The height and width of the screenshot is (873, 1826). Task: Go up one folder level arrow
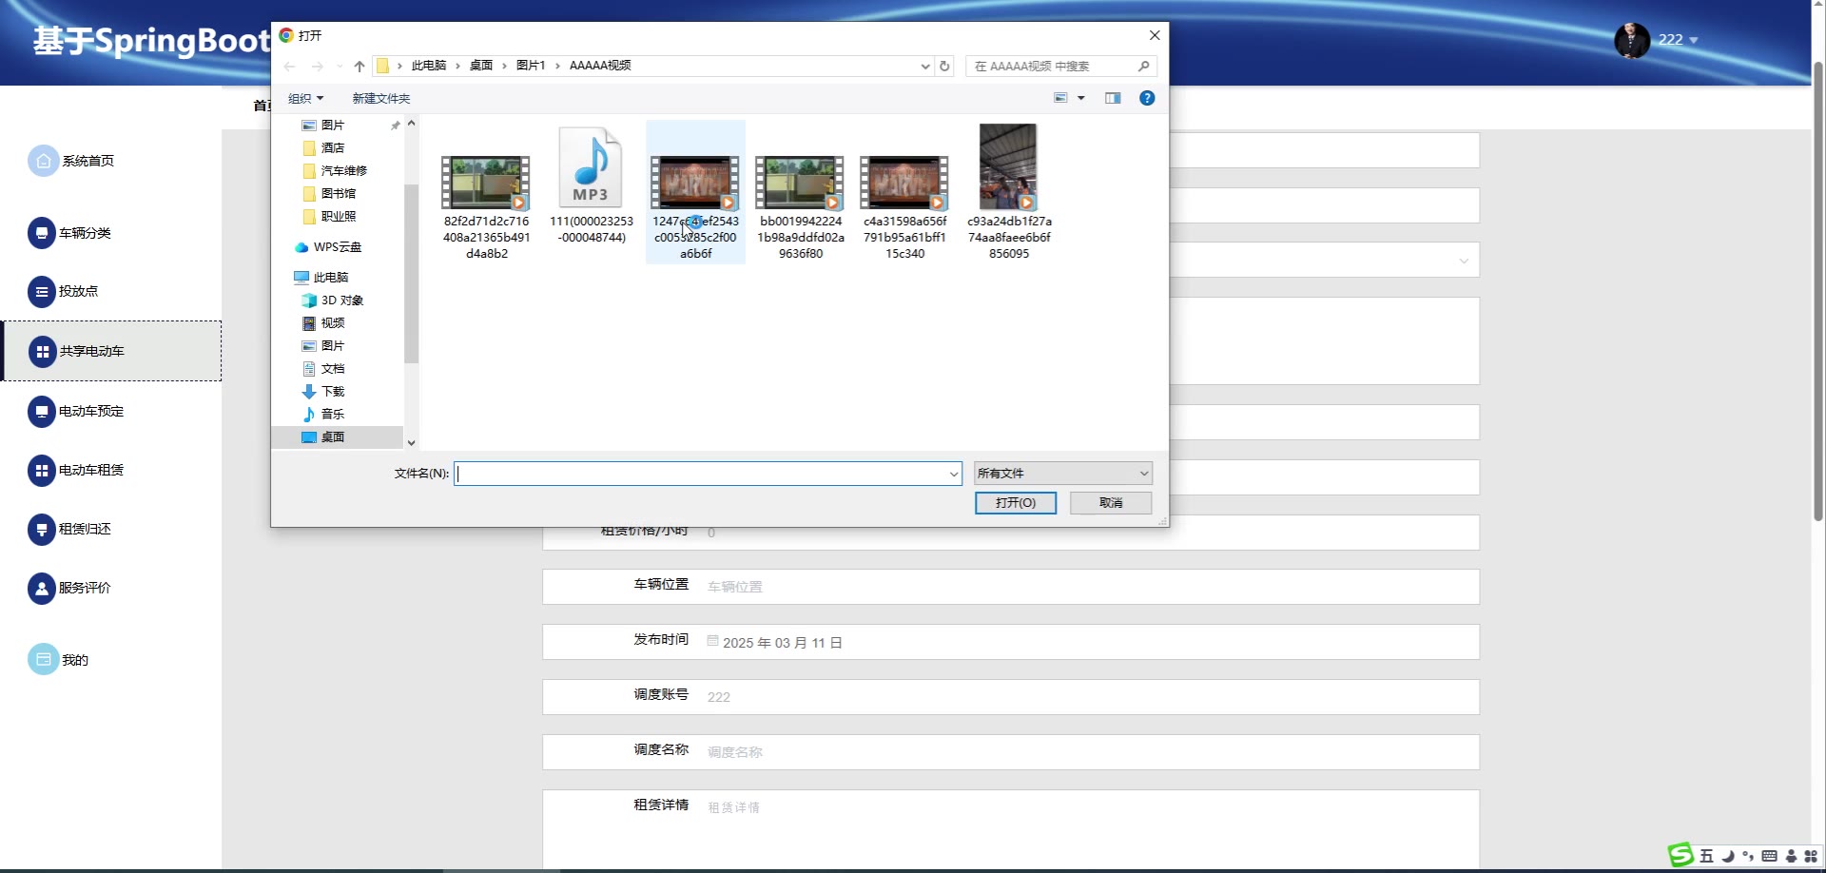(x=359, y=66)
